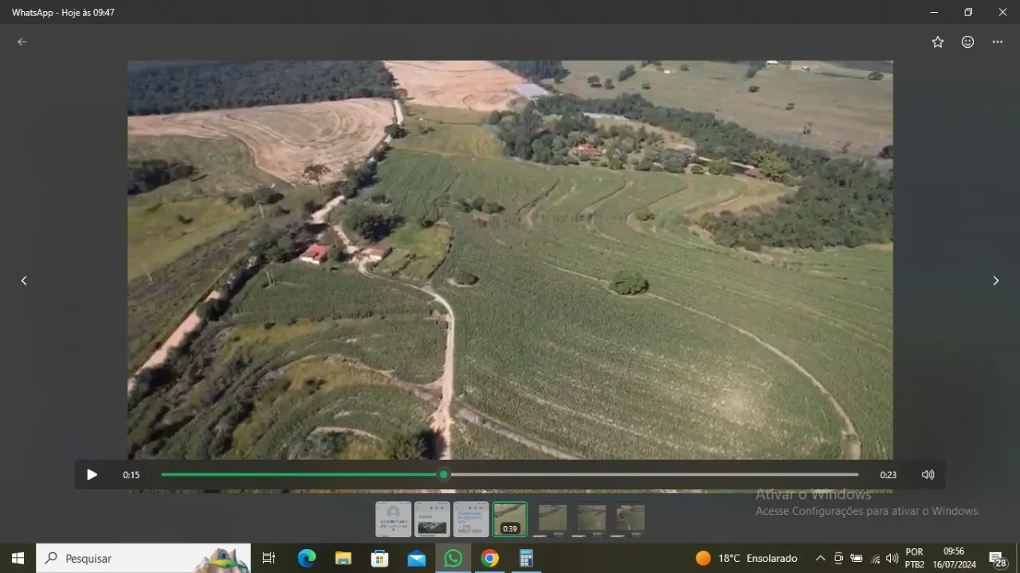
Task: Star this media item
Action: coord(938,42)
